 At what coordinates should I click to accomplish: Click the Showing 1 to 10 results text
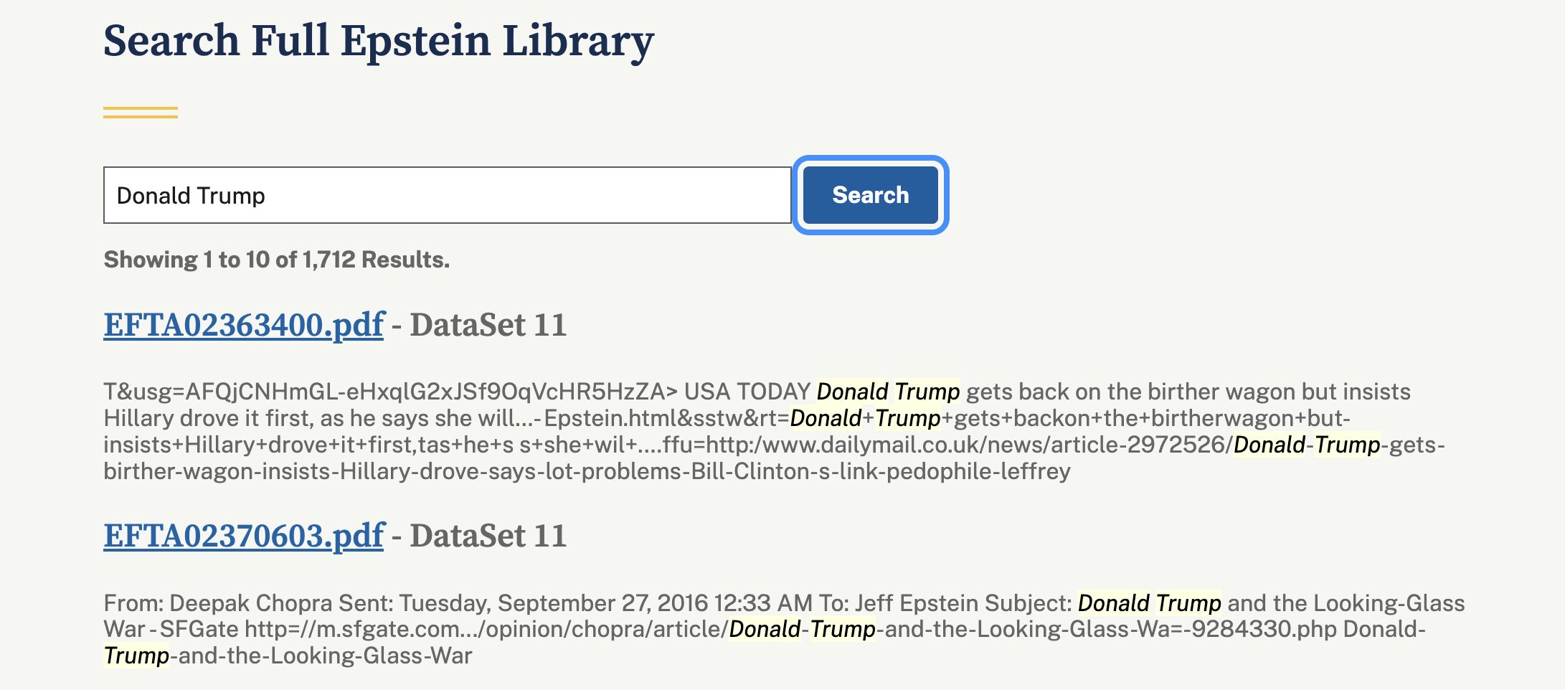[x=276, y=260]
